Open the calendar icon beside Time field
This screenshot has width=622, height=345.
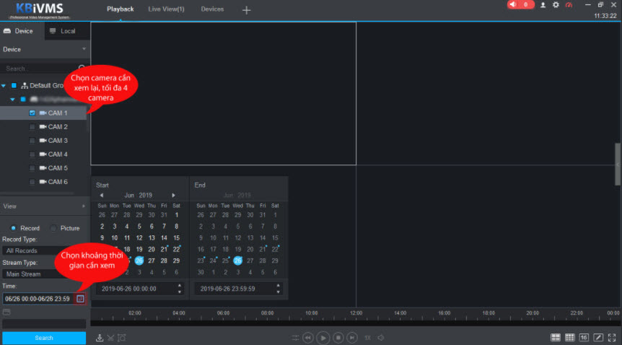point(80,298)
